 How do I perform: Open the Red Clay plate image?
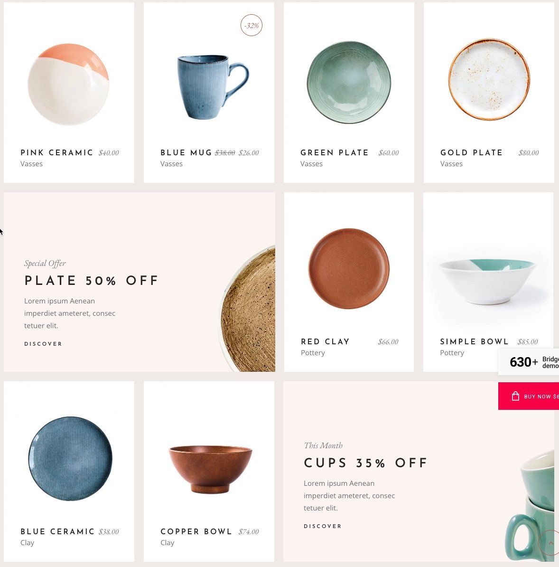(349, 268)
